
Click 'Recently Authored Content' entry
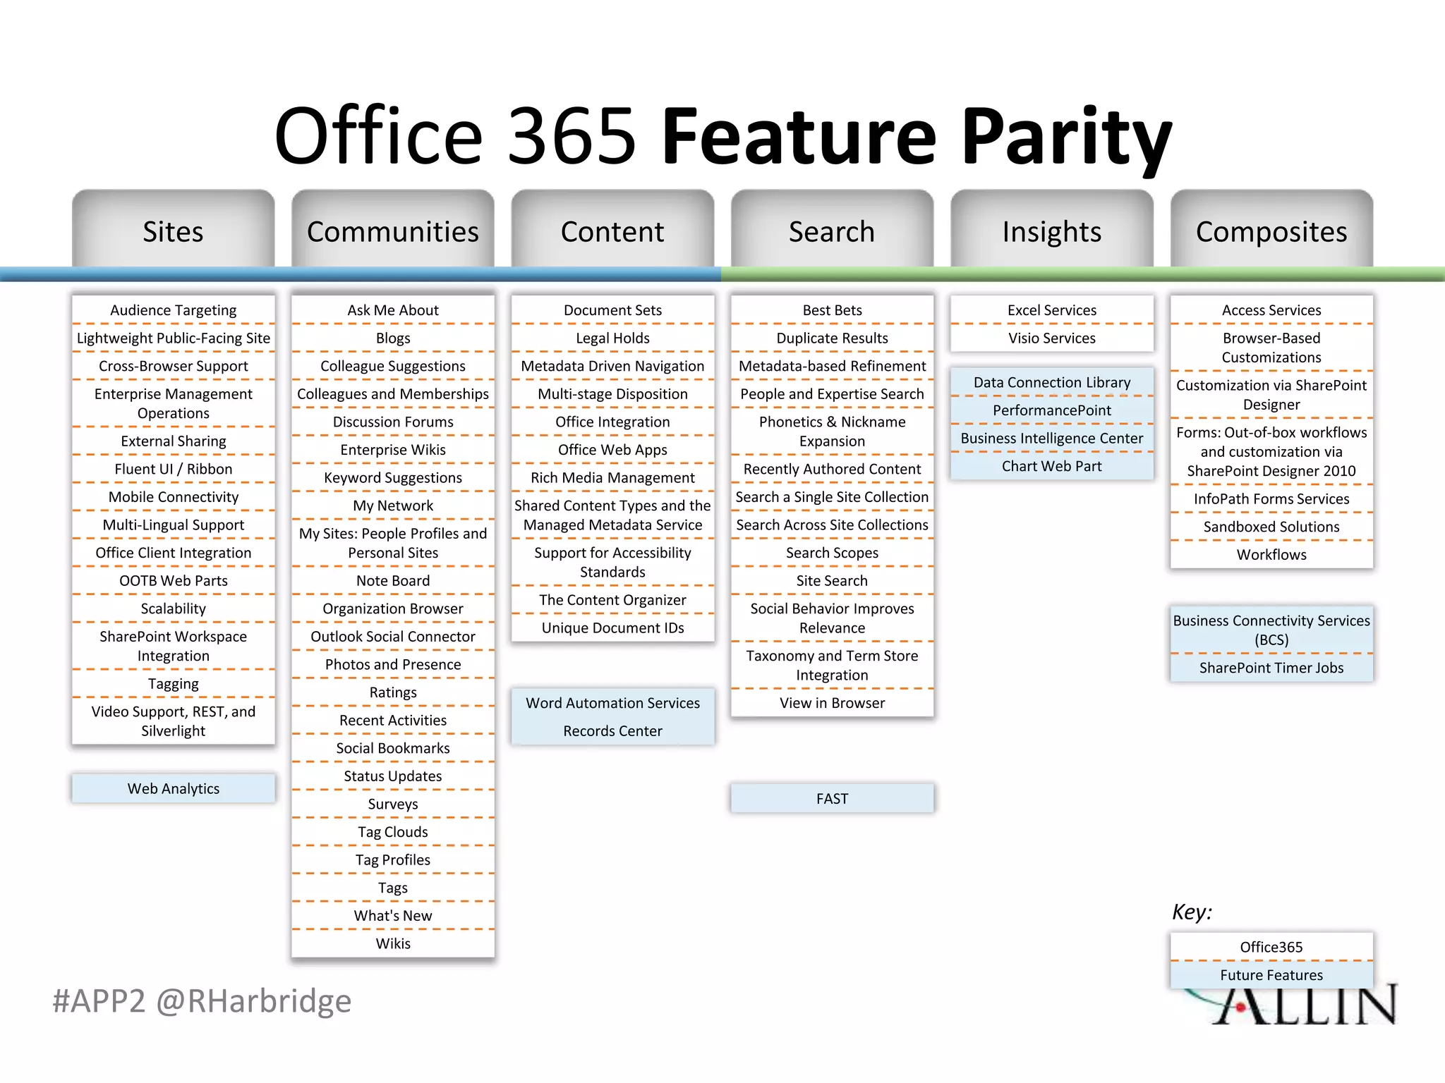[x=833, y=469]
